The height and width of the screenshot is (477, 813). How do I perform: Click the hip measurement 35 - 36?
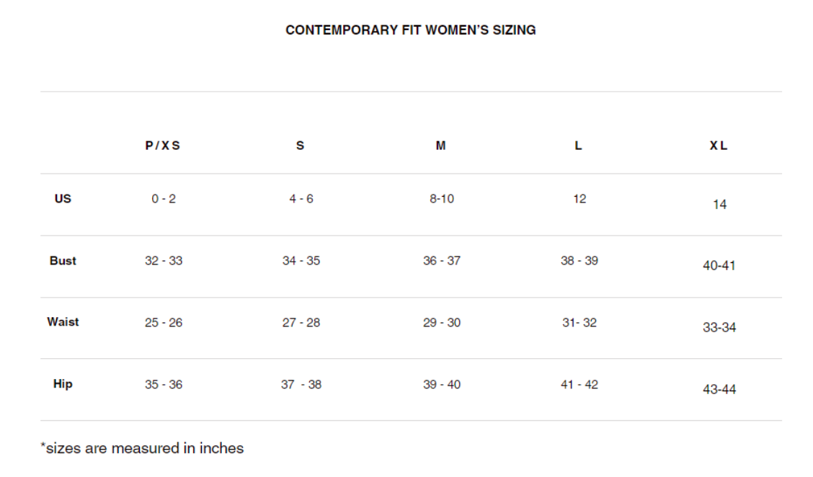[x=164, y=385]
